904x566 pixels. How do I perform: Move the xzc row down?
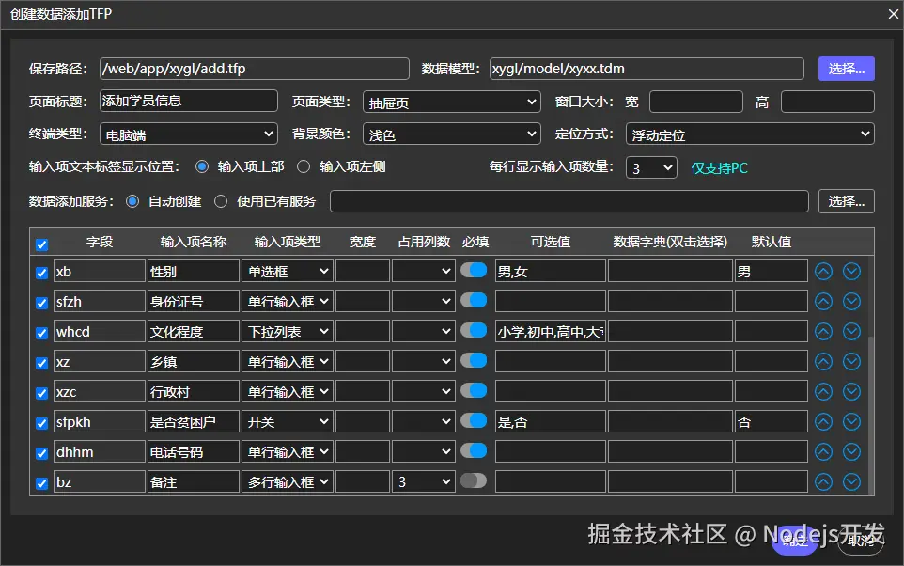pos(851,391)
